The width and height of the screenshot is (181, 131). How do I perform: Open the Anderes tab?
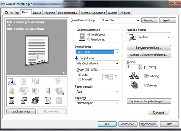click(x=125, y=13)
